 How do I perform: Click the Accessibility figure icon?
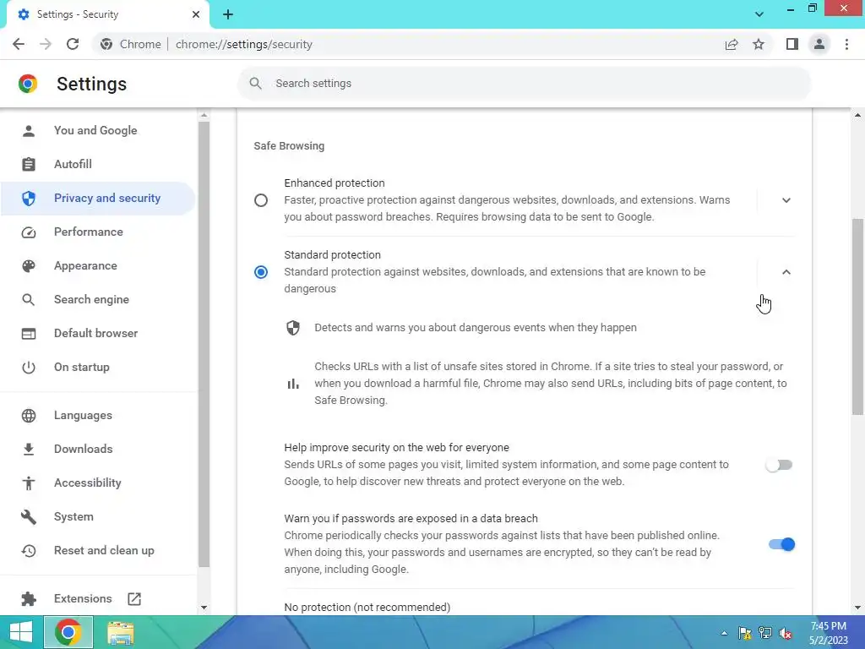pos(29,483)
